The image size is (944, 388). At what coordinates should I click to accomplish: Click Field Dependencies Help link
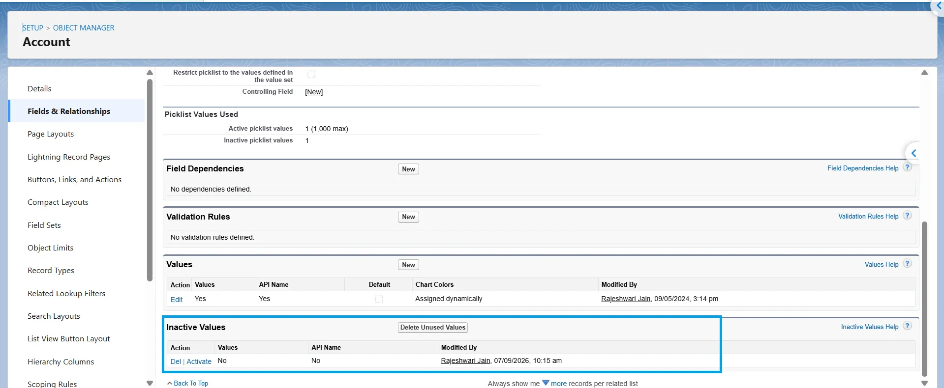point(863,168)
